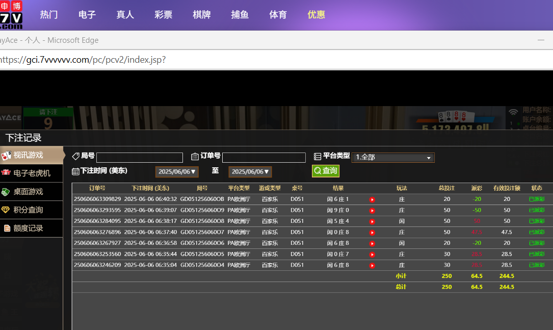Viewport: 553px width, 330px height.
Task: Click the Wi-Fi signal icon
Action: (x=513, y=113)
